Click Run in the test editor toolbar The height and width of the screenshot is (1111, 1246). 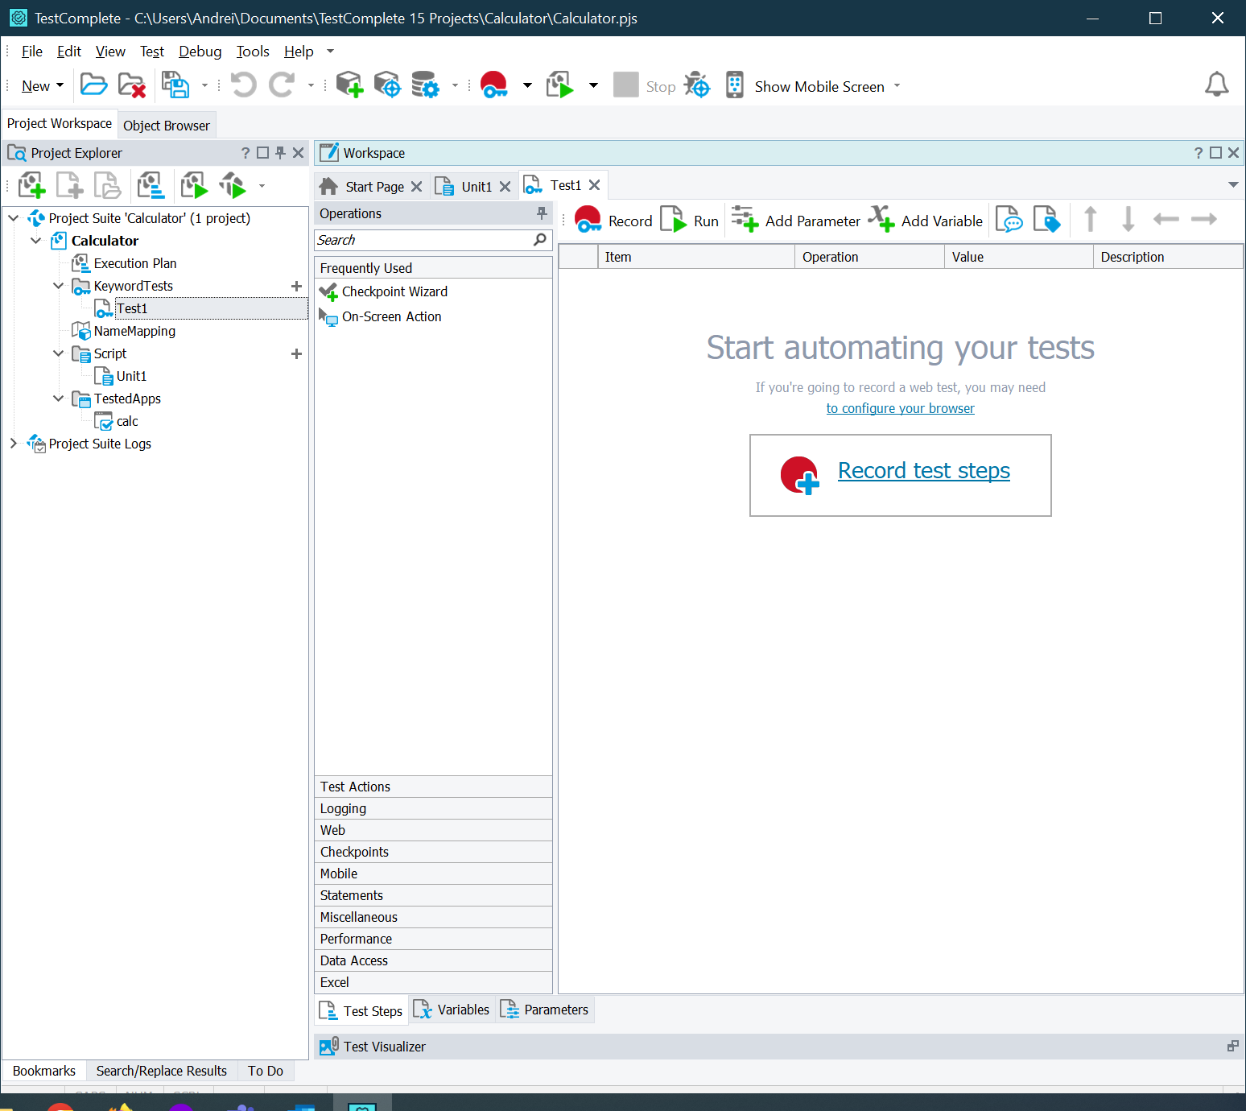click(x=690, y=220)
